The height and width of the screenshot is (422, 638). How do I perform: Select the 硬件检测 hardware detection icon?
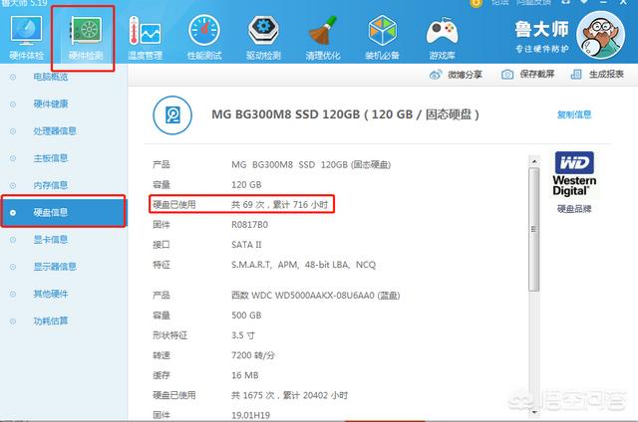point(86,38)
